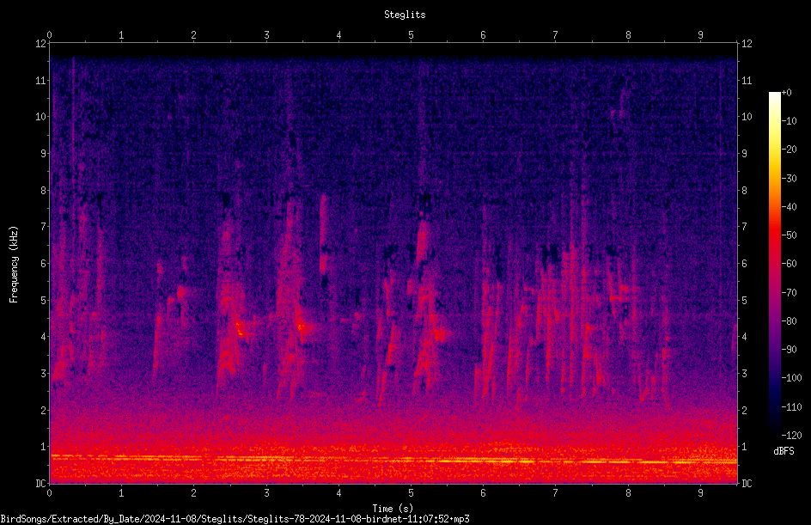Click the -90 value on the dBFS scale

(790, 350)
